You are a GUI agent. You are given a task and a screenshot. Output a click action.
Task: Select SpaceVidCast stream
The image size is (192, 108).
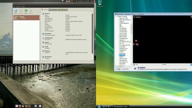[123, 37]
